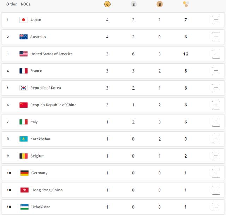The image size is (226, 215).
Task: Expand the Japan medal details row
Action: click(x=216, y=20)
